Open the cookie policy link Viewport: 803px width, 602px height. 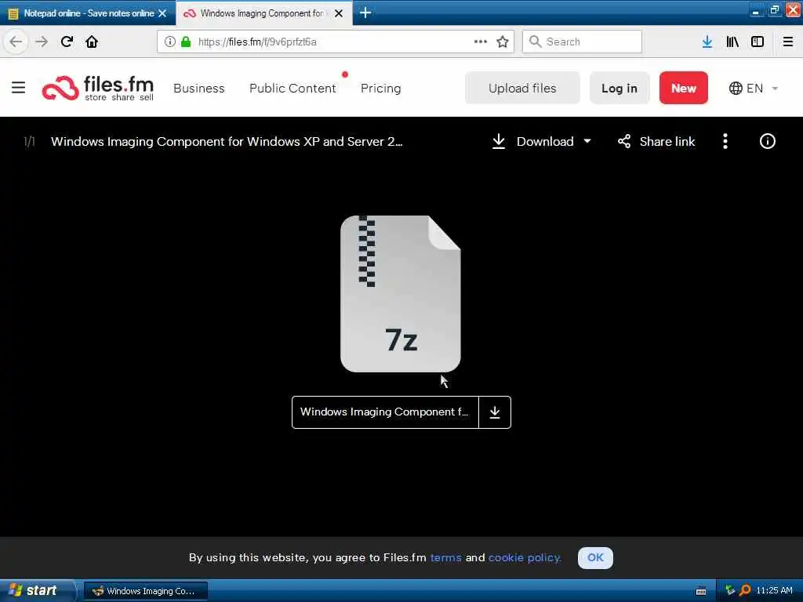(525, 557)
